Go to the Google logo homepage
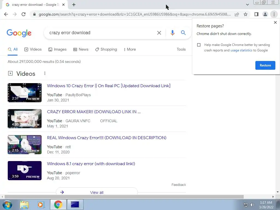 [19, 33]
